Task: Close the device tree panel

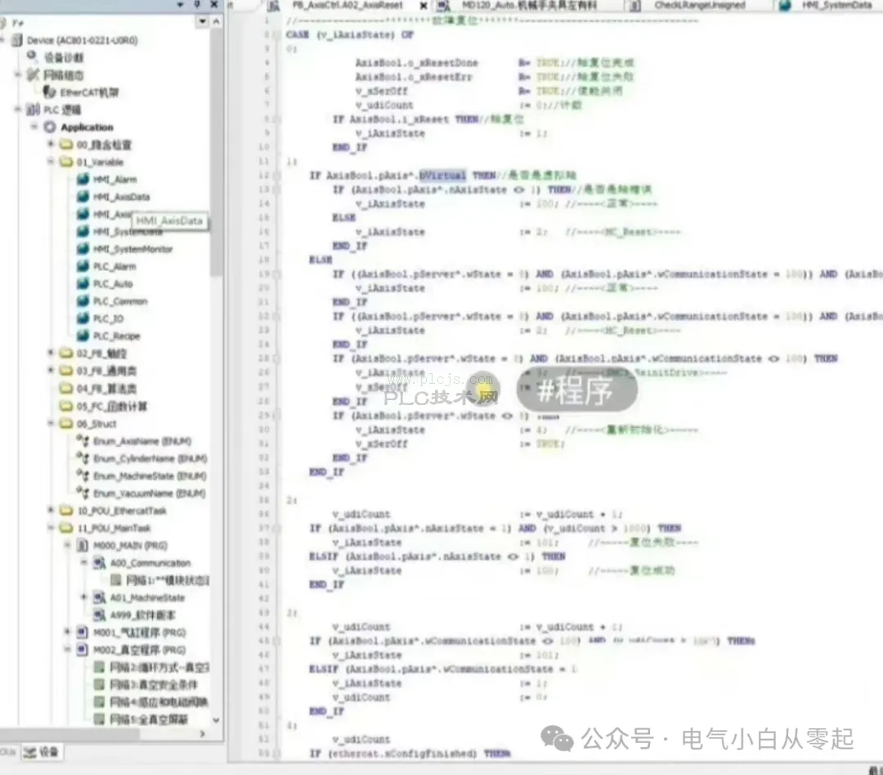Action: [x=214, y=5]
